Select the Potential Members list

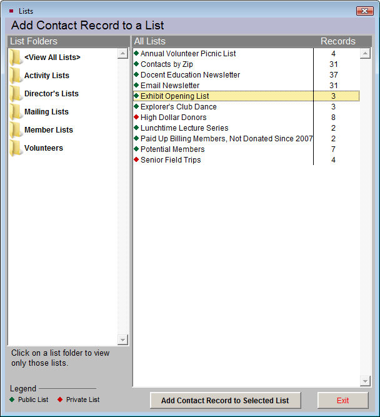pyautogui.click(x=172, y=149)
